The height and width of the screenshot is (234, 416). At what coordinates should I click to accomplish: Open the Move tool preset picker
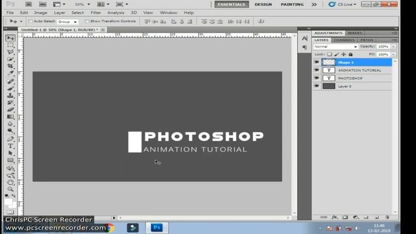coord(21,21)
